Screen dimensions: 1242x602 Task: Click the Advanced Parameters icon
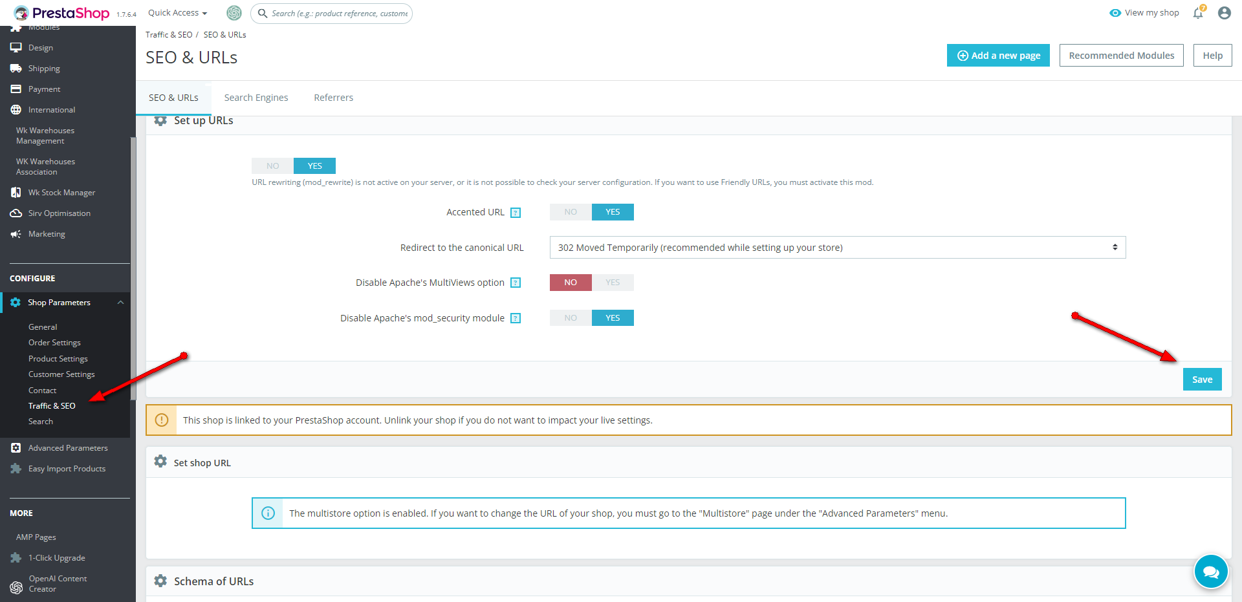(x=16, y=448)
